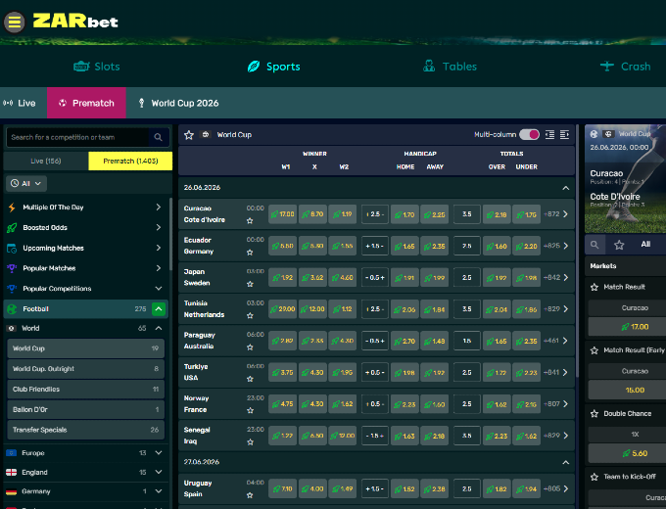Expand the Europe region
The height and width of the screenshot is (509, 666).
[x=159, y=453]
